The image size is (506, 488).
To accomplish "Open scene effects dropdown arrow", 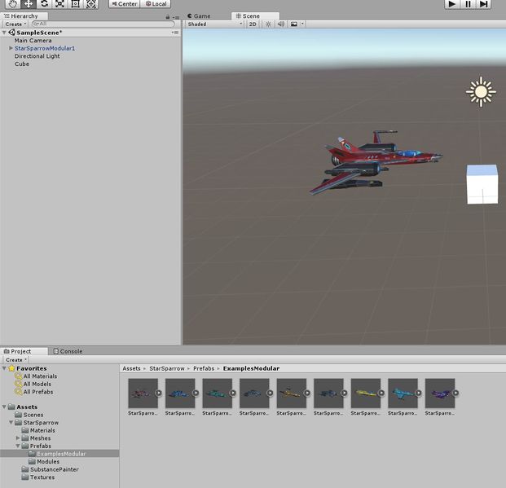I will pyautogui.click(x=302, y=24).
